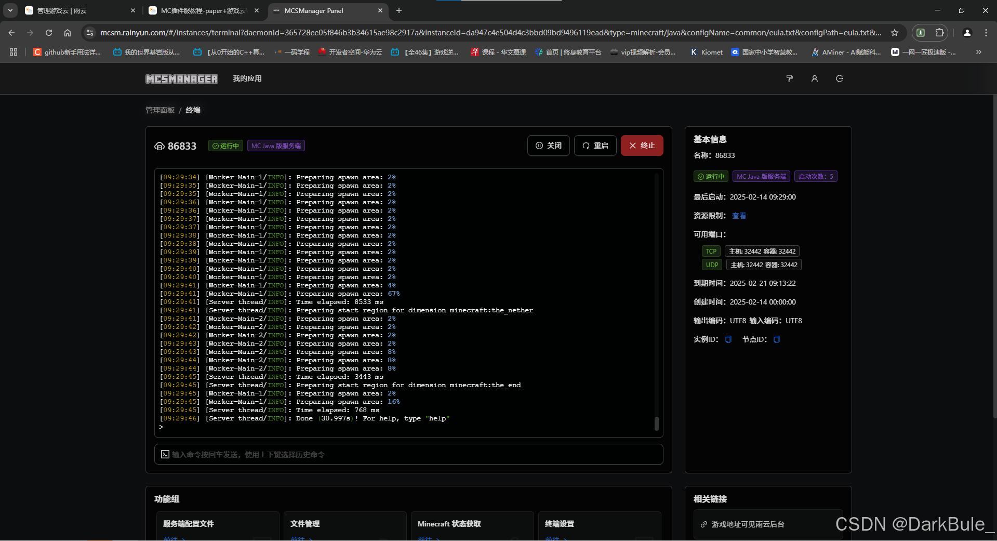Open 我的世界基岩版 bookmark
The height and width of the screenshot is (541, 997).
point(147,52)
